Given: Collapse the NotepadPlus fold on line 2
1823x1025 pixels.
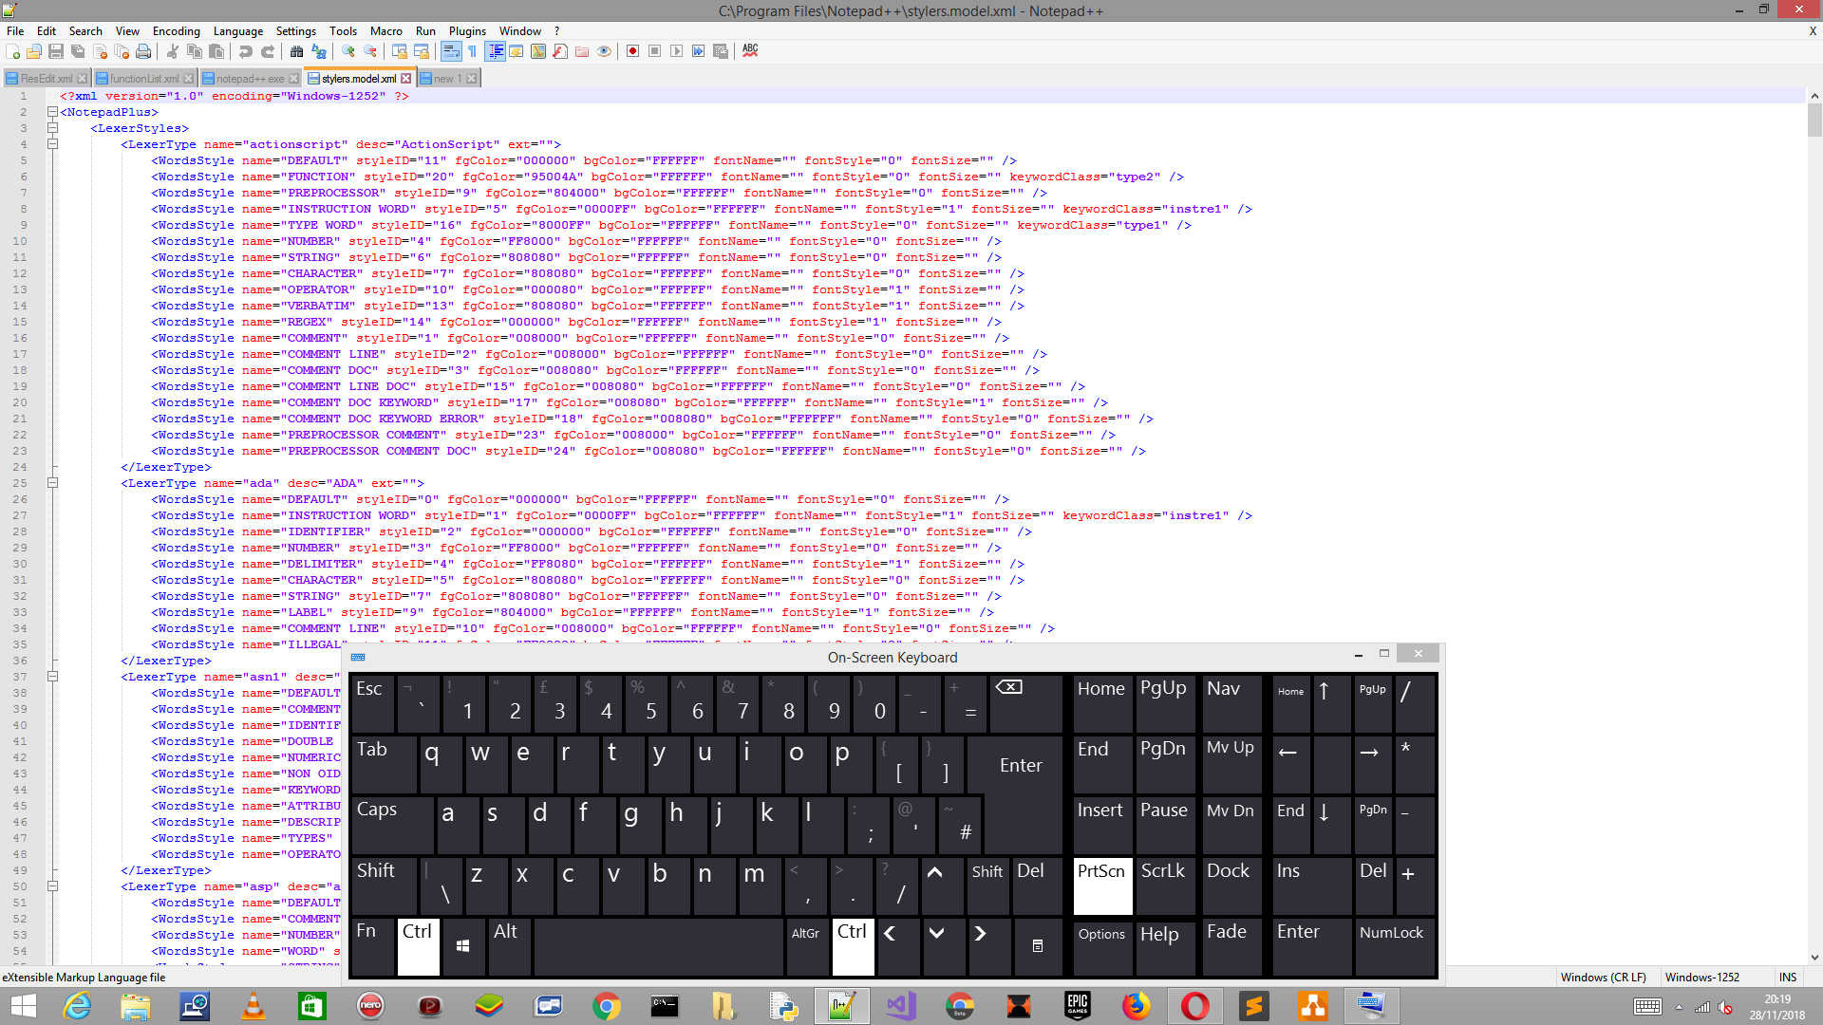Looking at the screenshot, I should [53, 112].
